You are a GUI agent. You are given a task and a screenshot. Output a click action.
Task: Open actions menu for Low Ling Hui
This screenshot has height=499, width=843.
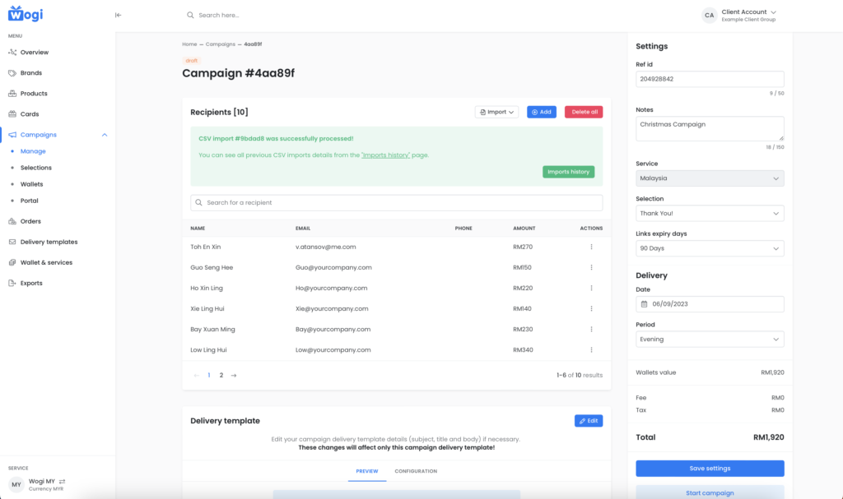click(591, 349)
